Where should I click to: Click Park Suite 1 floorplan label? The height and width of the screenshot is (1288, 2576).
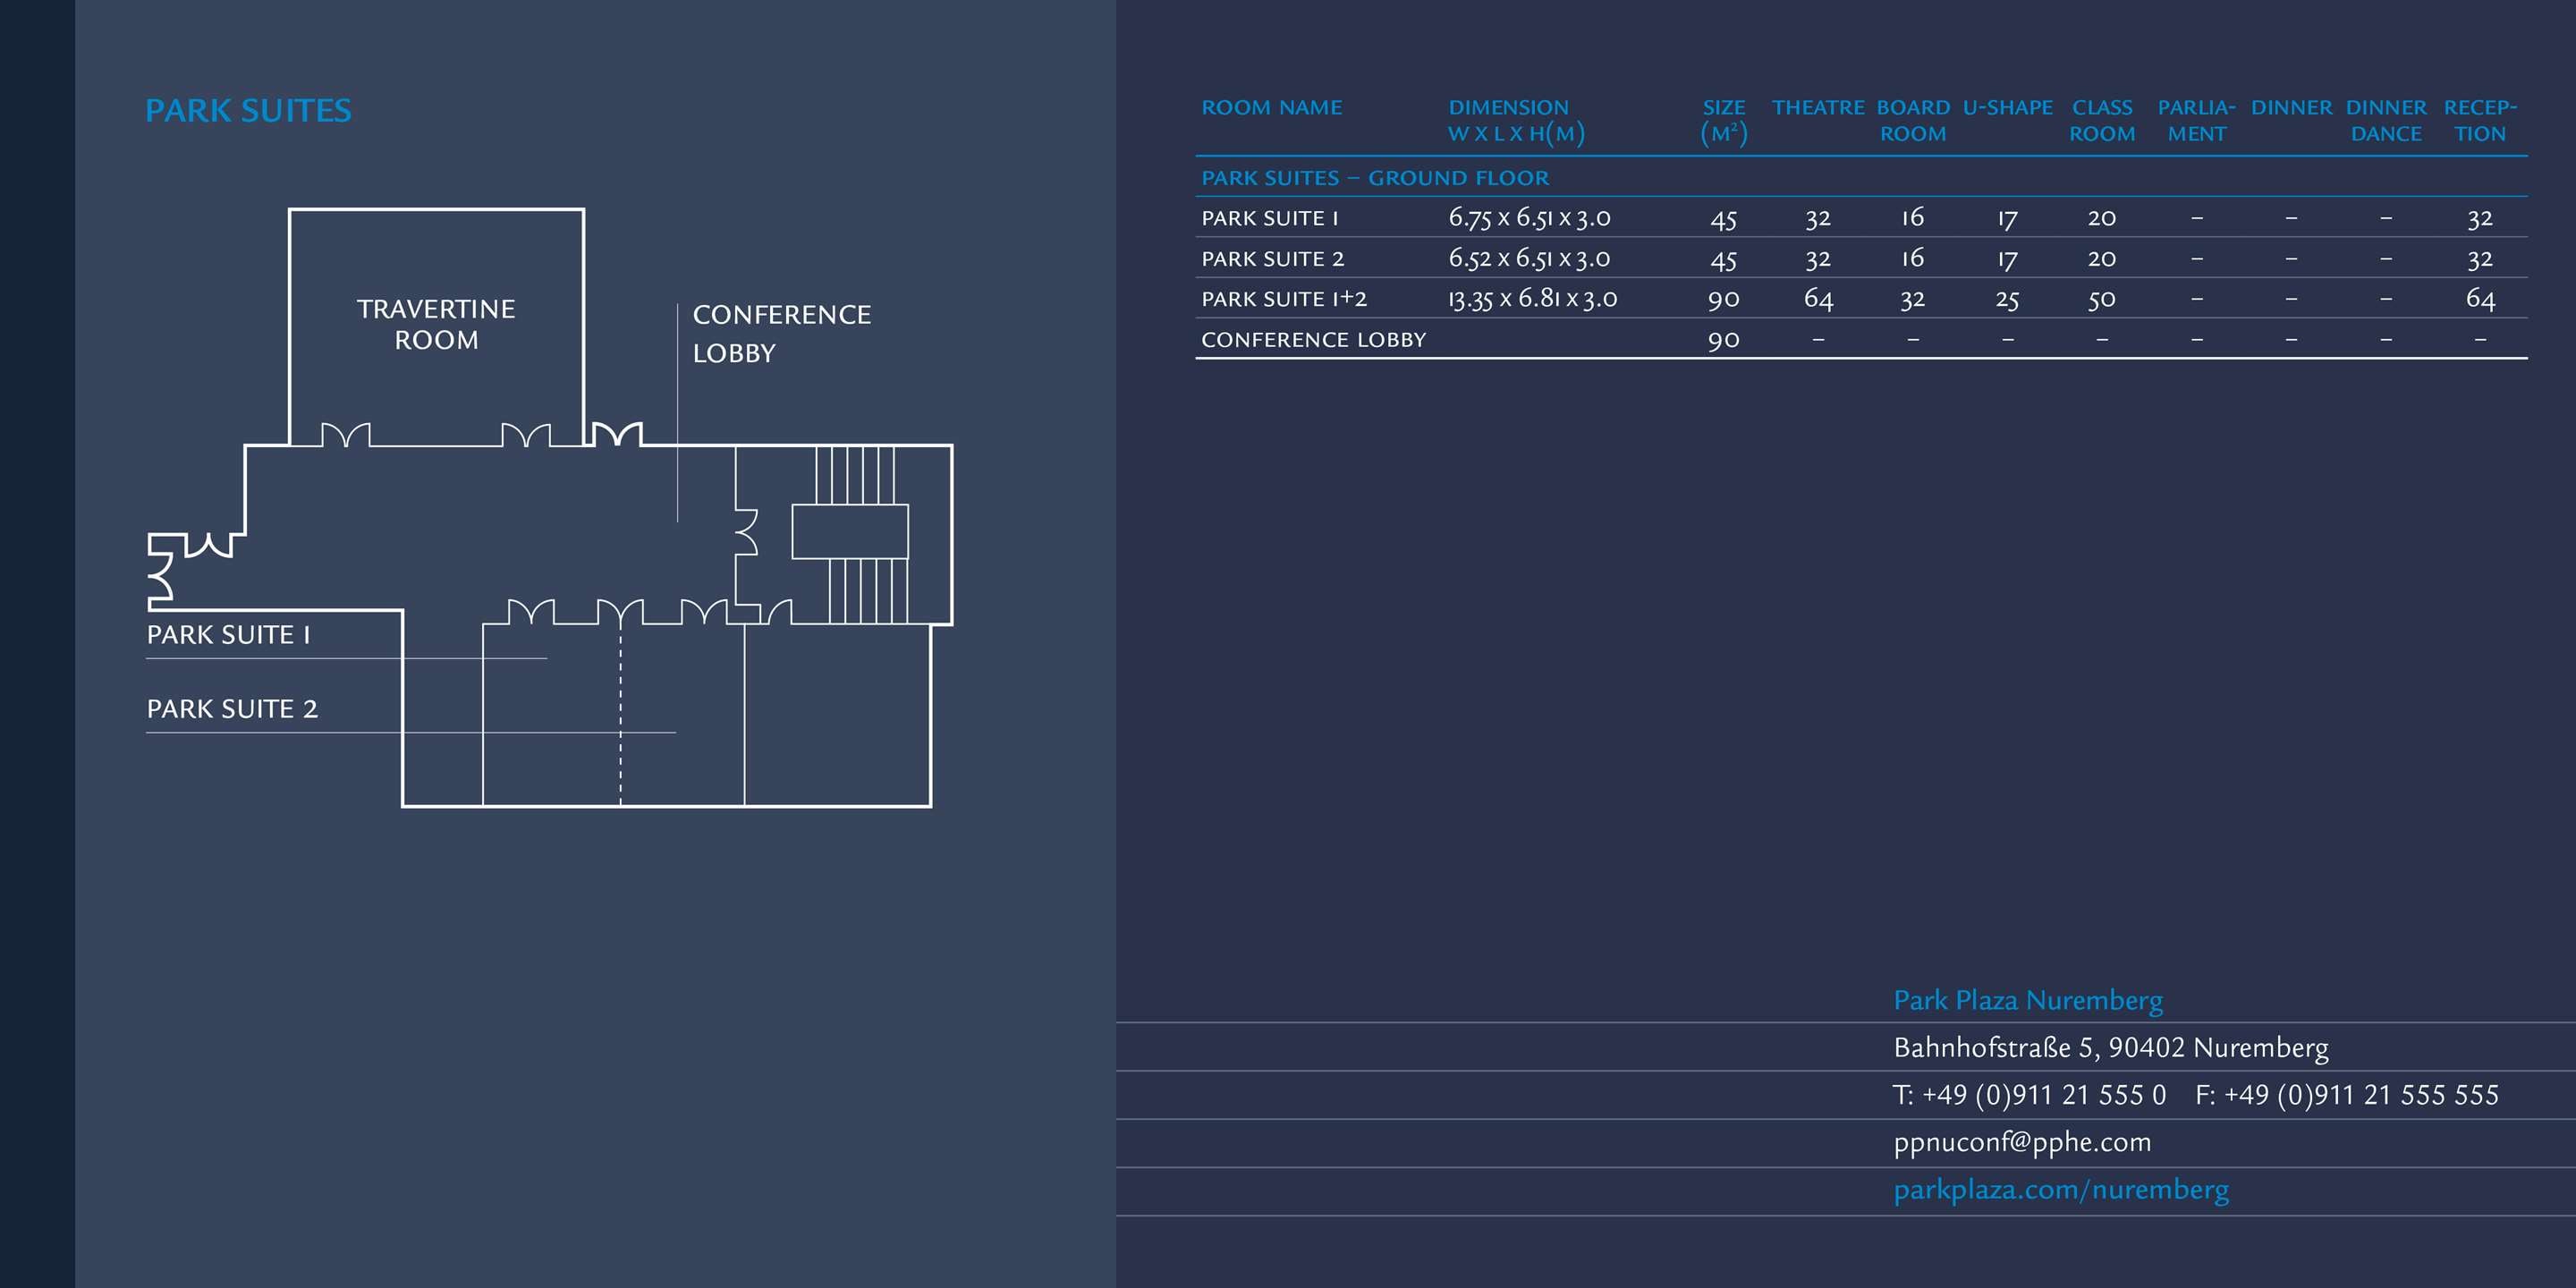[228, 635]
